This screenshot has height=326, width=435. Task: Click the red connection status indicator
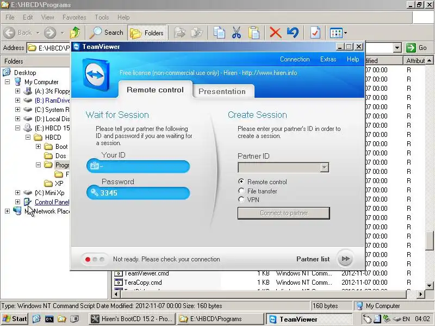point(88,260)
